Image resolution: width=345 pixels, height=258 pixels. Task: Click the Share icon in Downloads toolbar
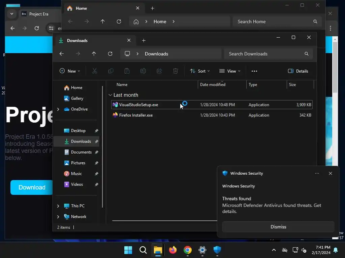(159, 71)
